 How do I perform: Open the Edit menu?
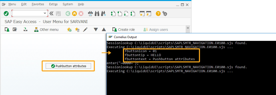(x=24, y=4)
